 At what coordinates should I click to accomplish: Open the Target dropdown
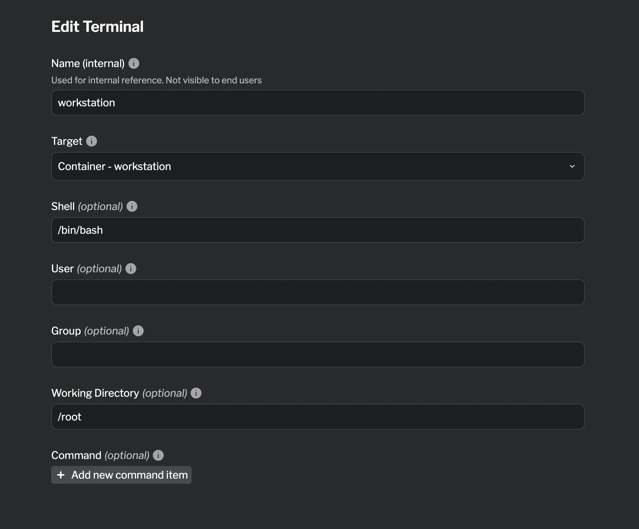pos(317,166)
